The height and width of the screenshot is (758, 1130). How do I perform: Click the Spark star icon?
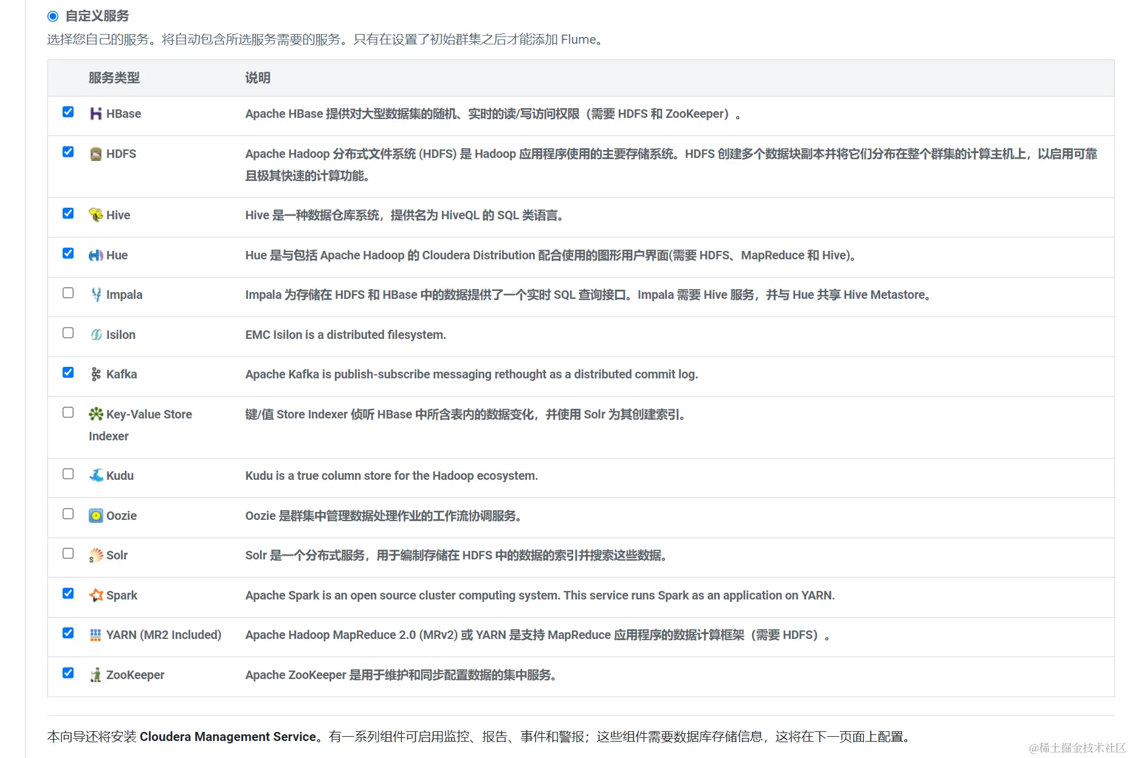click(95, 595)
